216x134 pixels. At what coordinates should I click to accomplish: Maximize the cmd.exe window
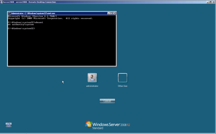tap(112, 13)
